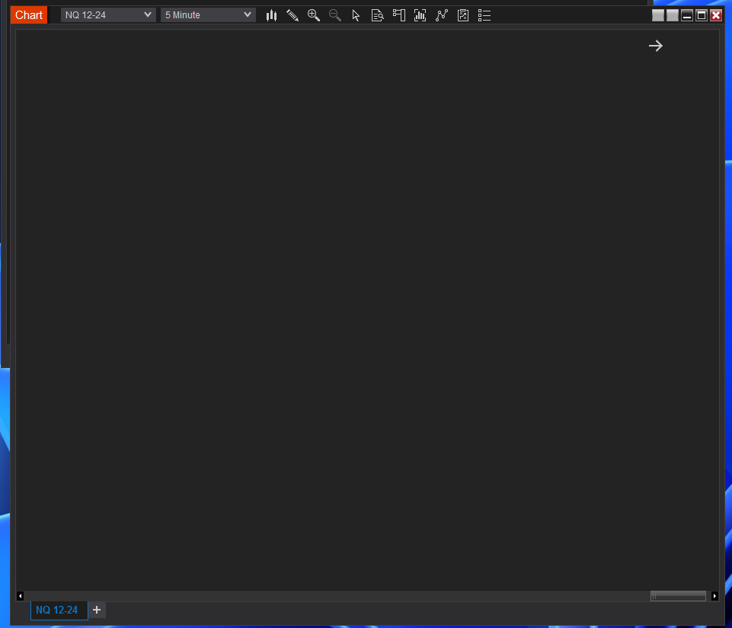This screenshot has width=732, height=628.
Task: Click the orange Chart label
Action: [x=29, y=15]
